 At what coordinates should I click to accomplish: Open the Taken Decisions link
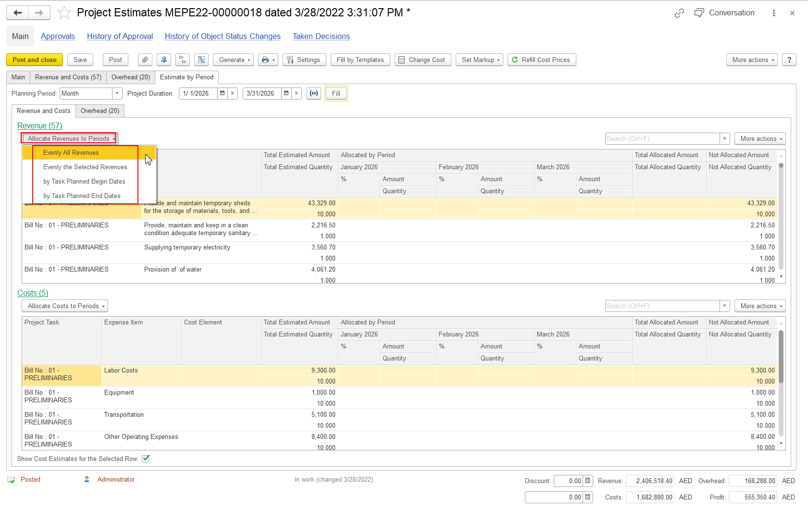coord(321,36)
